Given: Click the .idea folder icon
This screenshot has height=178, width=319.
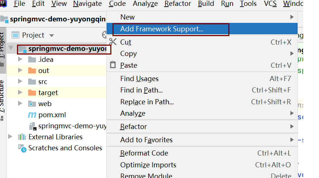Looking at the screenshot, I should [x=32, y=60].
